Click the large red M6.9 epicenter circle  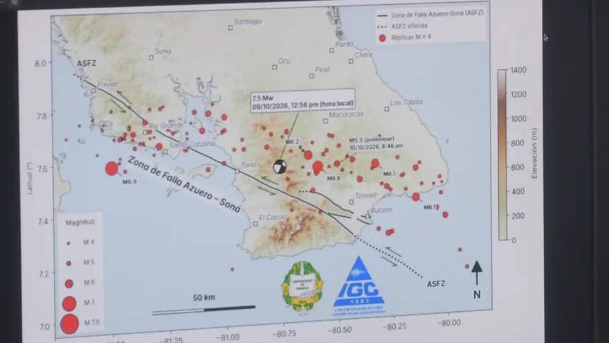point(111,168)
